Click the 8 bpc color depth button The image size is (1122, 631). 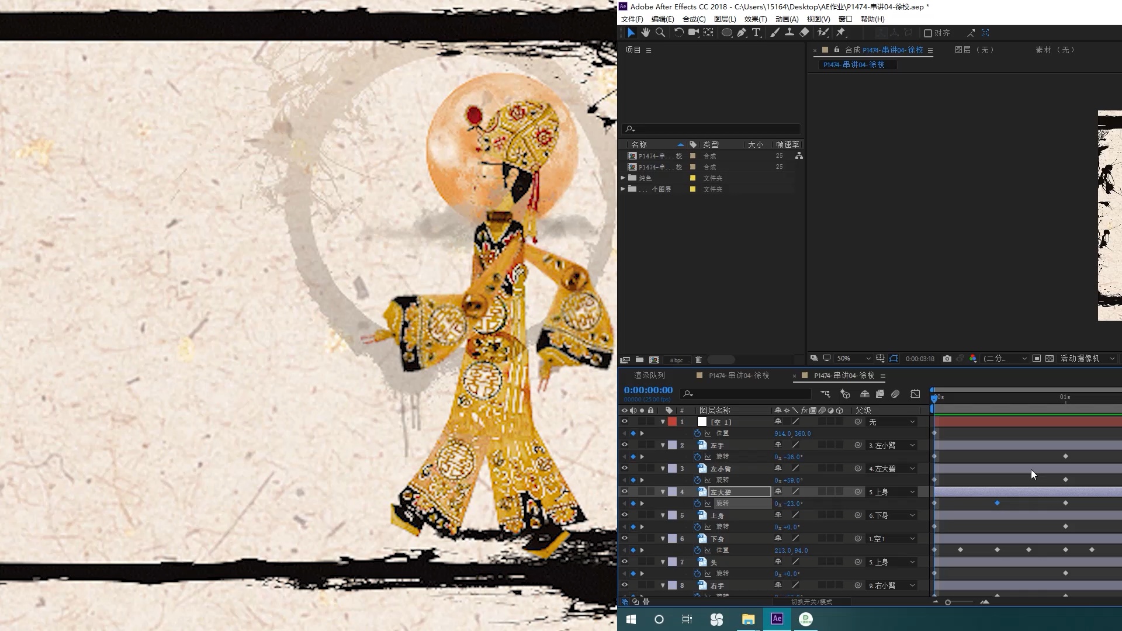click(676, 360)
